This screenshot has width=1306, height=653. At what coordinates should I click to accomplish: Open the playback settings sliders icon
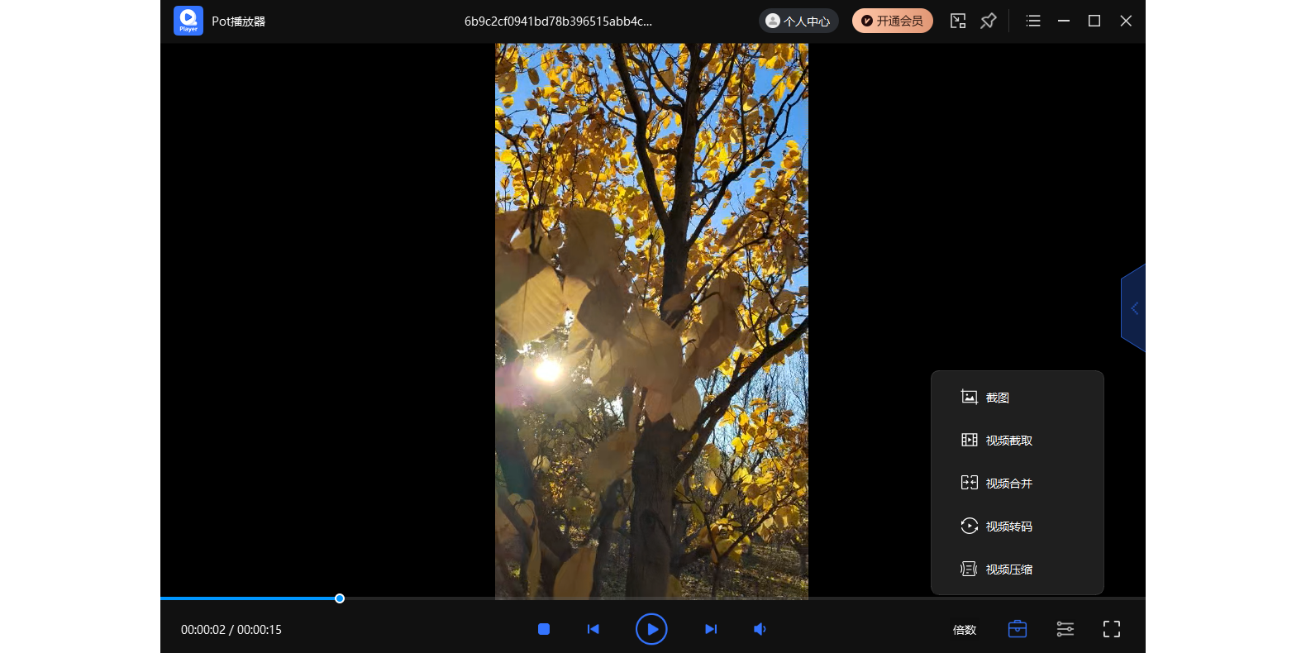[x=1065, y=629]
